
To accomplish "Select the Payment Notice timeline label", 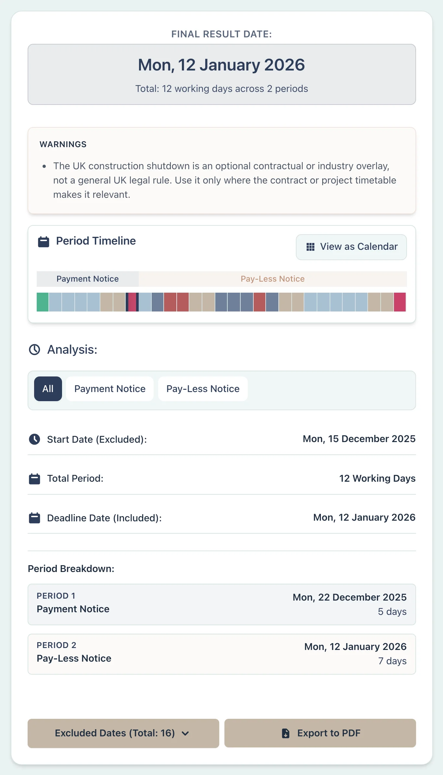I will pos(87,279).
